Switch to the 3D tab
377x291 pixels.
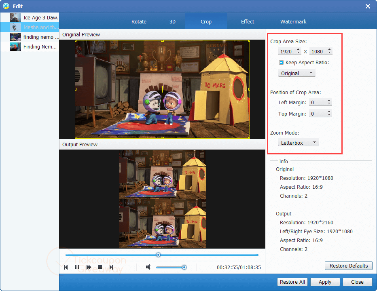(x=172, y=22)
